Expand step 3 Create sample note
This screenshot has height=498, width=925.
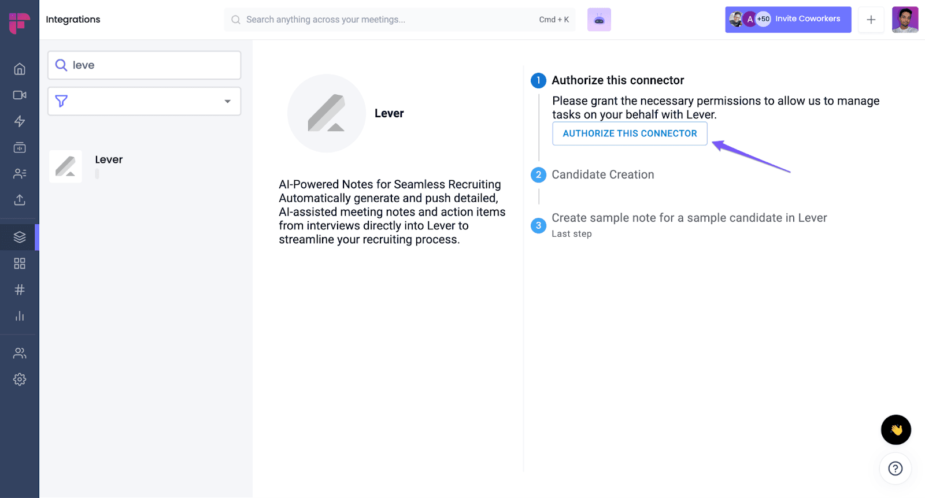[689, 218]
